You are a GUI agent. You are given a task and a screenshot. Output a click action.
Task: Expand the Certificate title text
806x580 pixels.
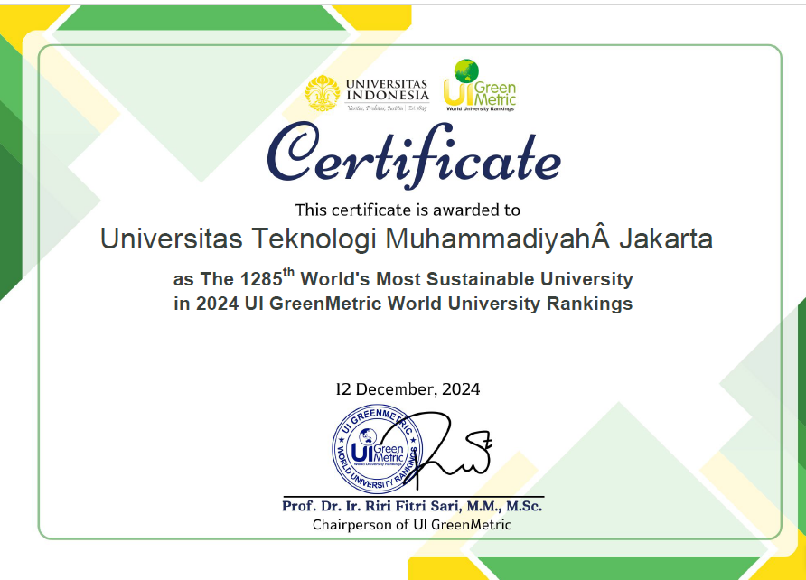[x=403, y=159]
